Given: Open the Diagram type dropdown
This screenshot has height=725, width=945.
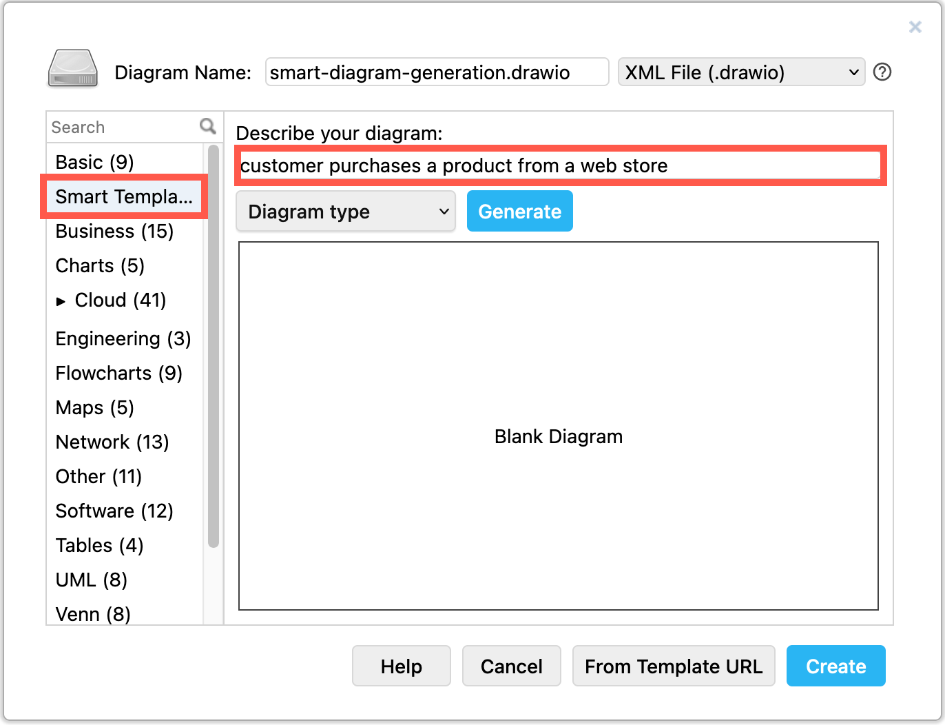Looking at the screenshot, I should click(345, 212).
